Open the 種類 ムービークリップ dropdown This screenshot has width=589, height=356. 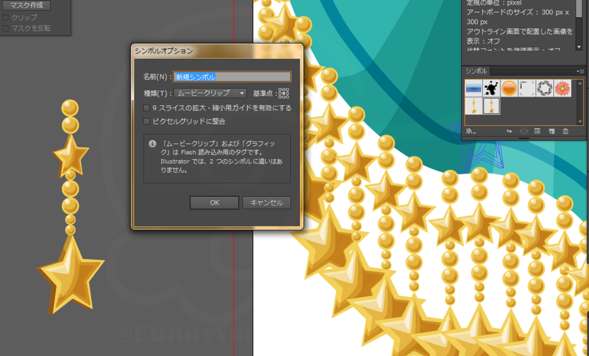210,93
